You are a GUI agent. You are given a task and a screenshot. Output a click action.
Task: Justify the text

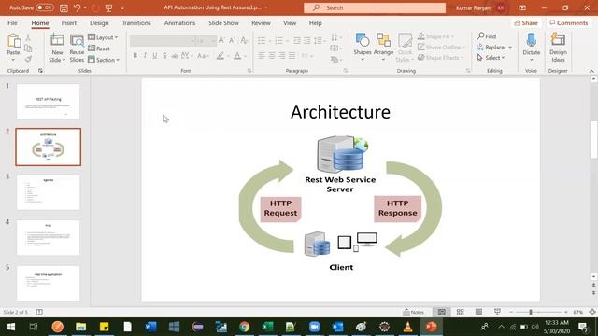292,56
